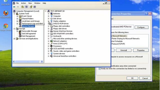Click the Up one level folder icon
The width and height of the screenshot is (160, 90).
tap(23, 7)
